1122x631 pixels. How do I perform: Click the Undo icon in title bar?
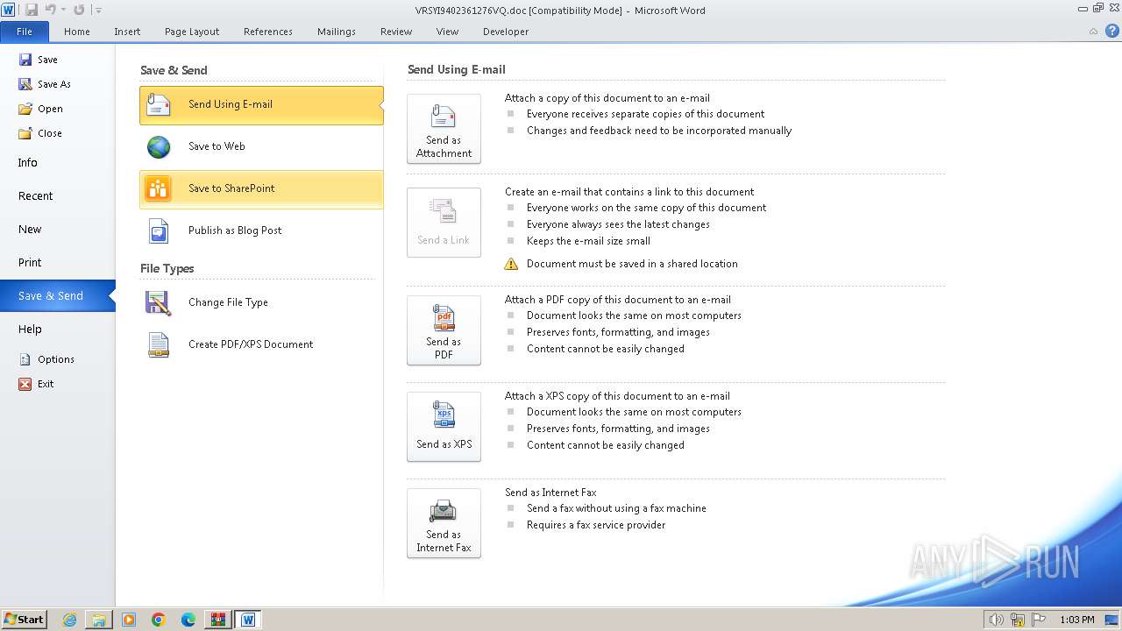(x=50, y=10)
